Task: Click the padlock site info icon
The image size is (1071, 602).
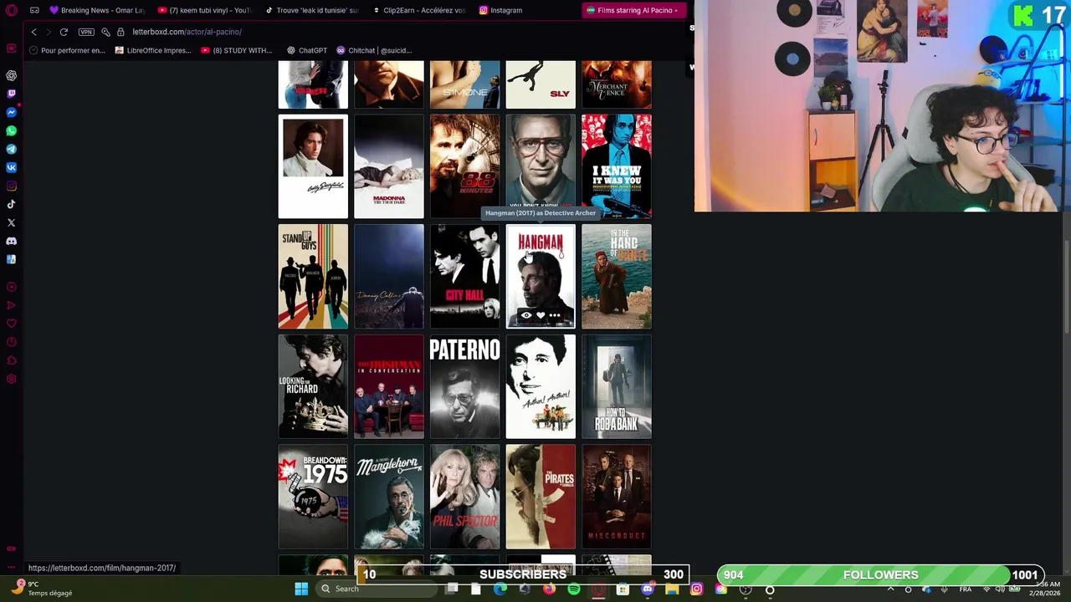Action: click(120, 32)
